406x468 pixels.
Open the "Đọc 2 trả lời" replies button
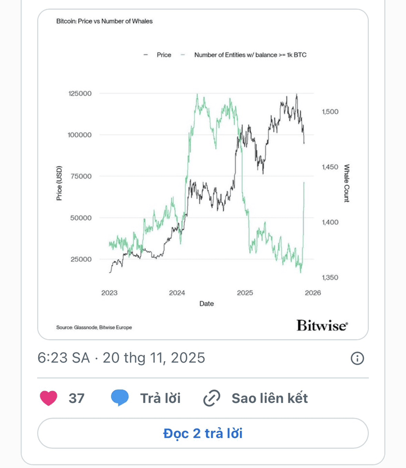203,433
